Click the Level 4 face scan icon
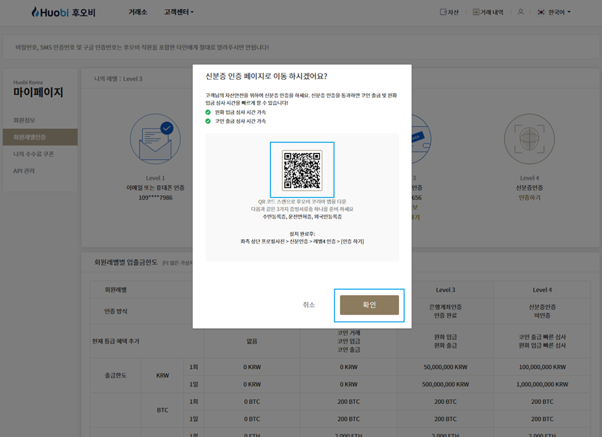 pyautogui.click(x=529, y=139)
